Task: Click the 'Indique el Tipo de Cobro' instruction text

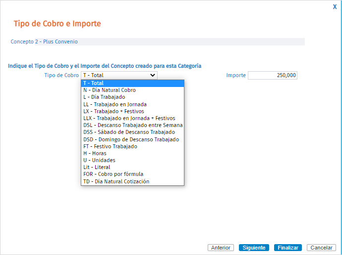Action: [x=105, y=66]
